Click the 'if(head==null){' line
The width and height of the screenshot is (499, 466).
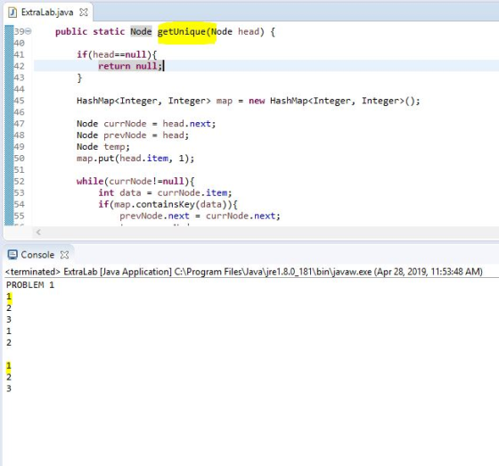coord(117,54)
